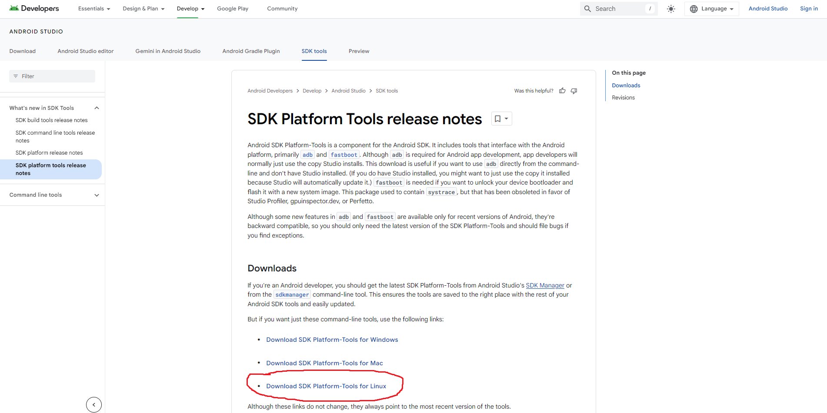Click the slash shortcut badge in search

(x=650, y=9)
